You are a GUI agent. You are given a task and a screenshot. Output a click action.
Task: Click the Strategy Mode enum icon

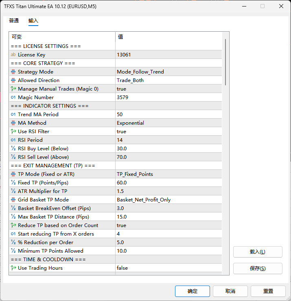pos(13,72)
